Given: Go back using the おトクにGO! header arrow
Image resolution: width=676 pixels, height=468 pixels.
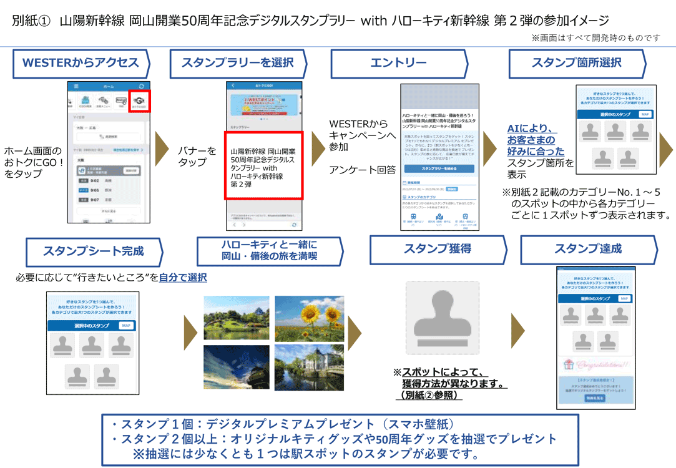Looking at the screenshot, I should (x=233, y=85).
